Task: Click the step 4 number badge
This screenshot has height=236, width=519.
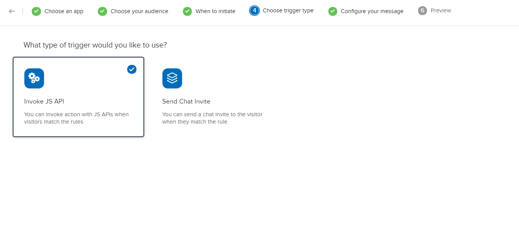Action: 254,11
